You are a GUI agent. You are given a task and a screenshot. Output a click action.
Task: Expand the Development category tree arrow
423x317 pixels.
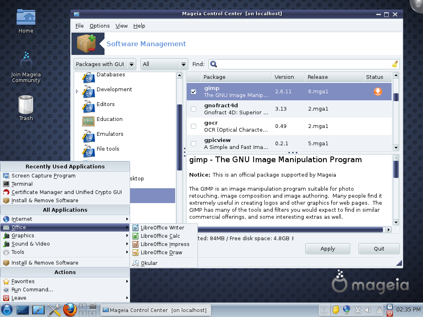click(x=77, y=92)
